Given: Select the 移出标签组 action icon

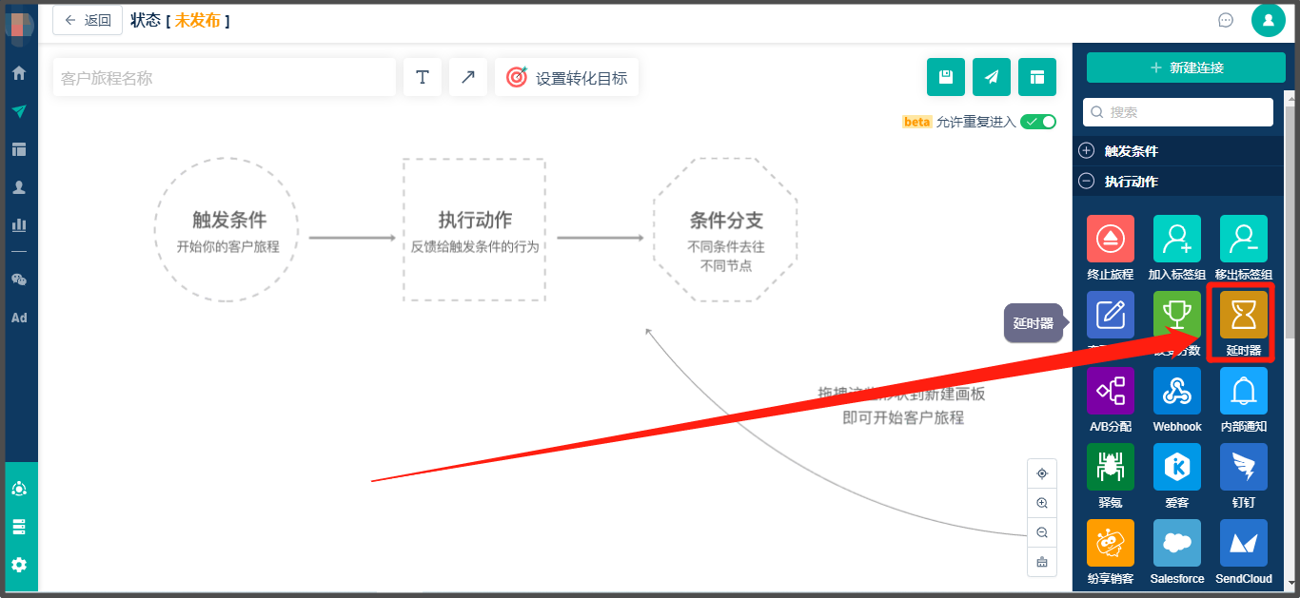Looking at the screenshot, I should 1244,239.
